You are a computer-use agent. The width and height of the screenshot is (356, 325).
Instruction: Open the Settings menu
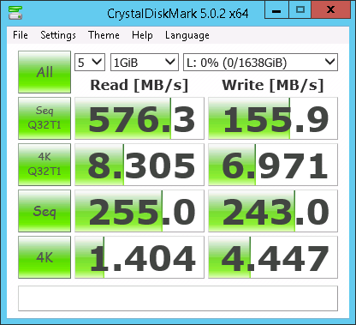58,35
